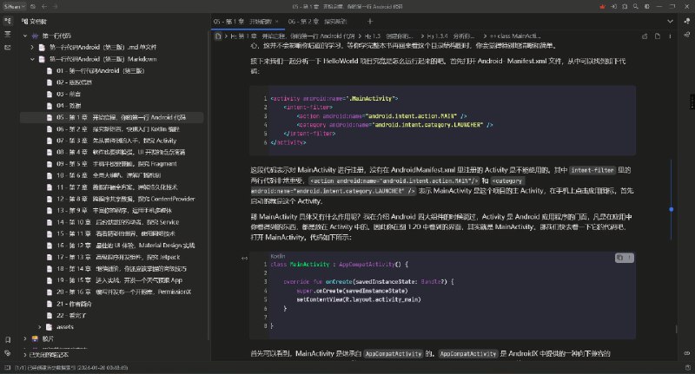Add a new tab with plus button
The image size is (695, 374).
coord(370,21)
